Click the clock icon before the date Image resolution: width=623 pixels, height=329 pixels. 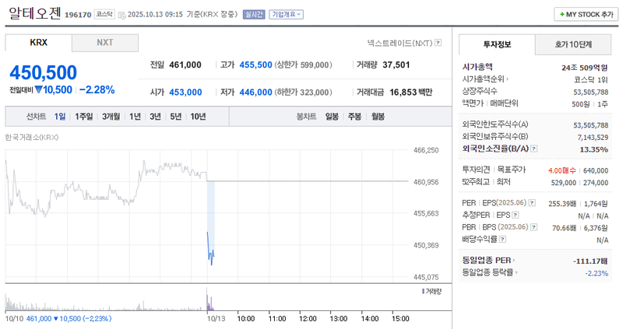click(x=121, y=15)
